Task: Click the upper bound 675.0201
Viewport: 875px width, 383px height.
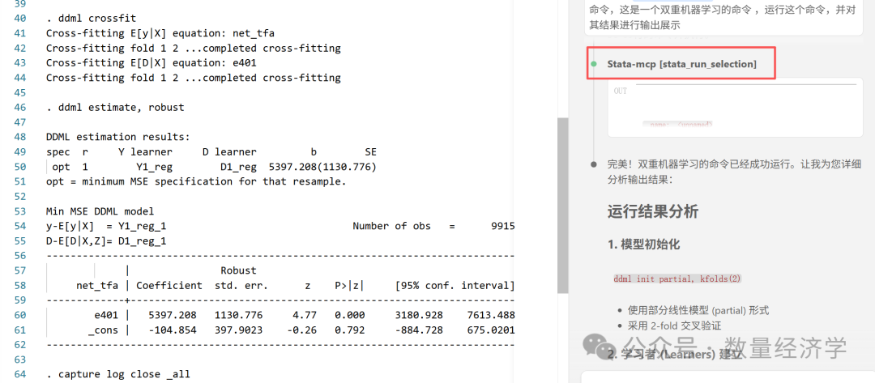Action: (x=491, y=330)
